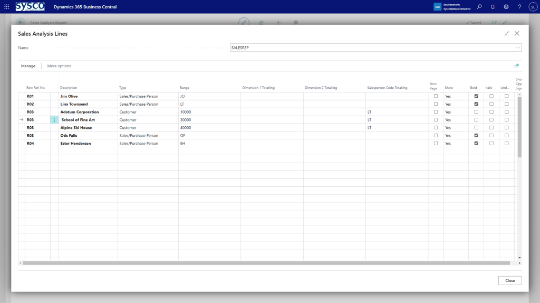Viewport: 540px width, 303px height.
Task: Collapse dialog using the shrink arrows icon
Action: click(507, 34)
